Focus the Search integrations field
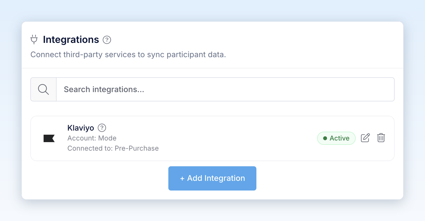 (x=225, y=89)
